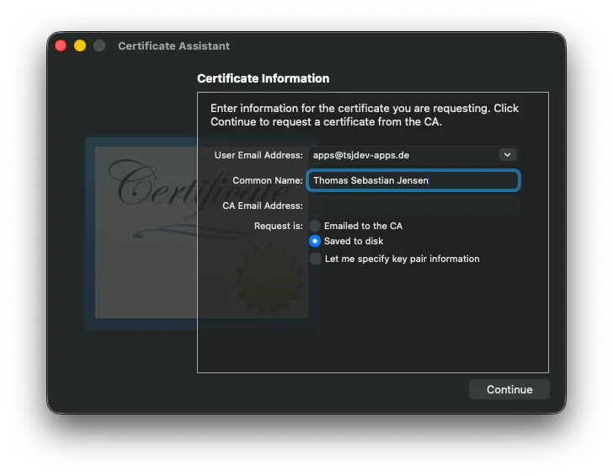Click the gold seal on the certificate

coord(269,280)
